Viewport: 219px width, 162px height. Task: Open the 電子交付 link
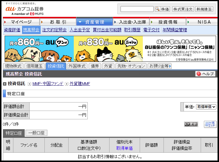click(151, 30)
